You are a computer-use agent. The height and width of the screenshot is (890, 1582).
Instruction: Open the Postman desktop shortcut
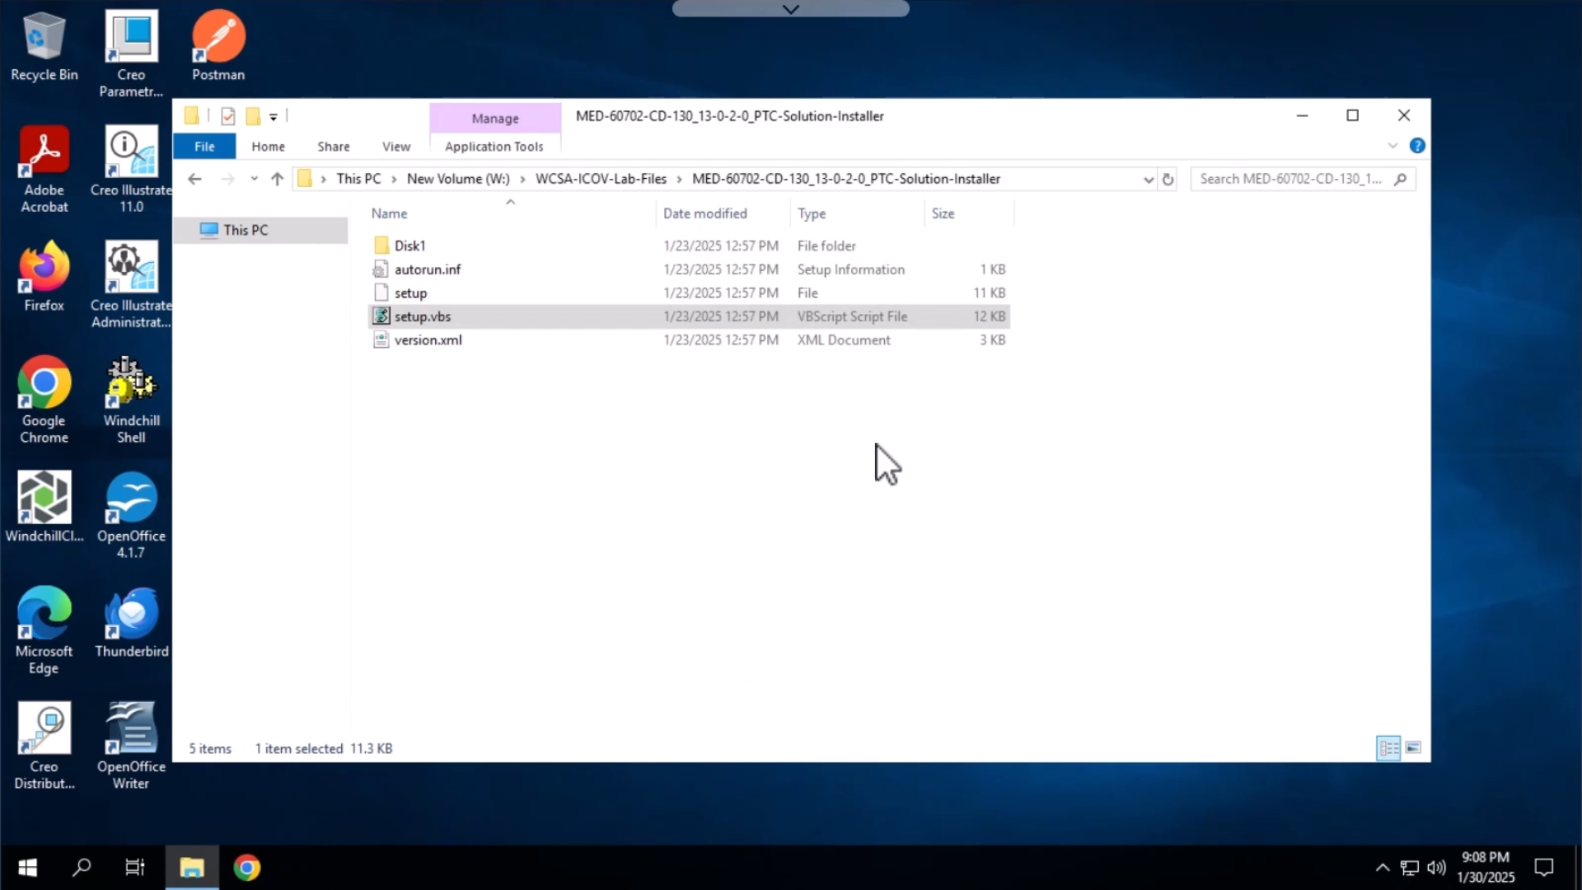click(218, 47)
